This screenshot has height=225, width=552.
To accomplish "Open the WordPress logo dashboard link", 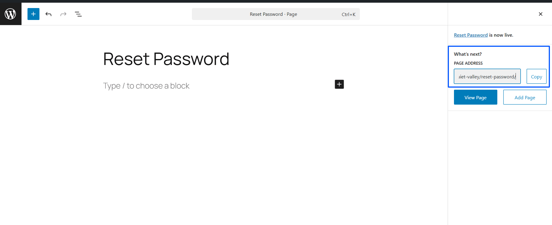I will pyautogui.click(x=10, y=14).
